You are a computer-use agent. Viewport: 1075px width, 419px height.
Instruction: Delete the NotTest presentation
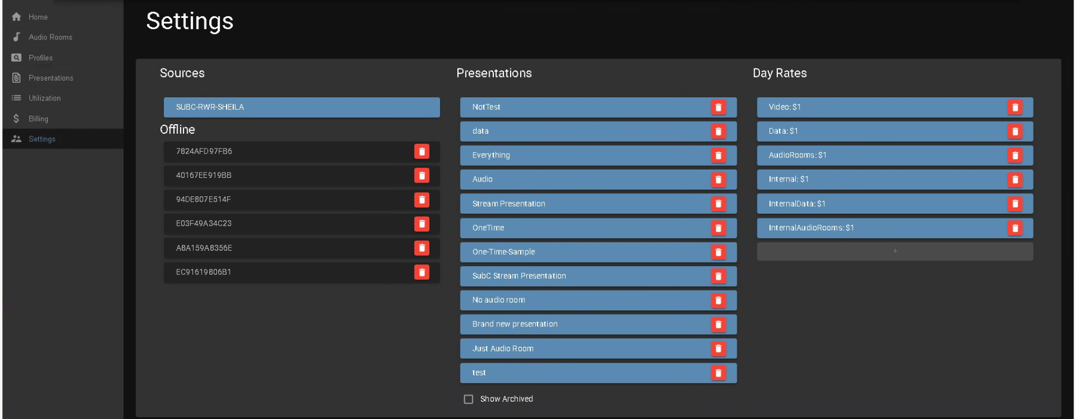coord(718,107)
